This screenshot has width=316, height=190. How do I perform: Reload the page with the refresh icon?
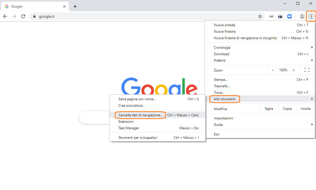tap(23, 16)
